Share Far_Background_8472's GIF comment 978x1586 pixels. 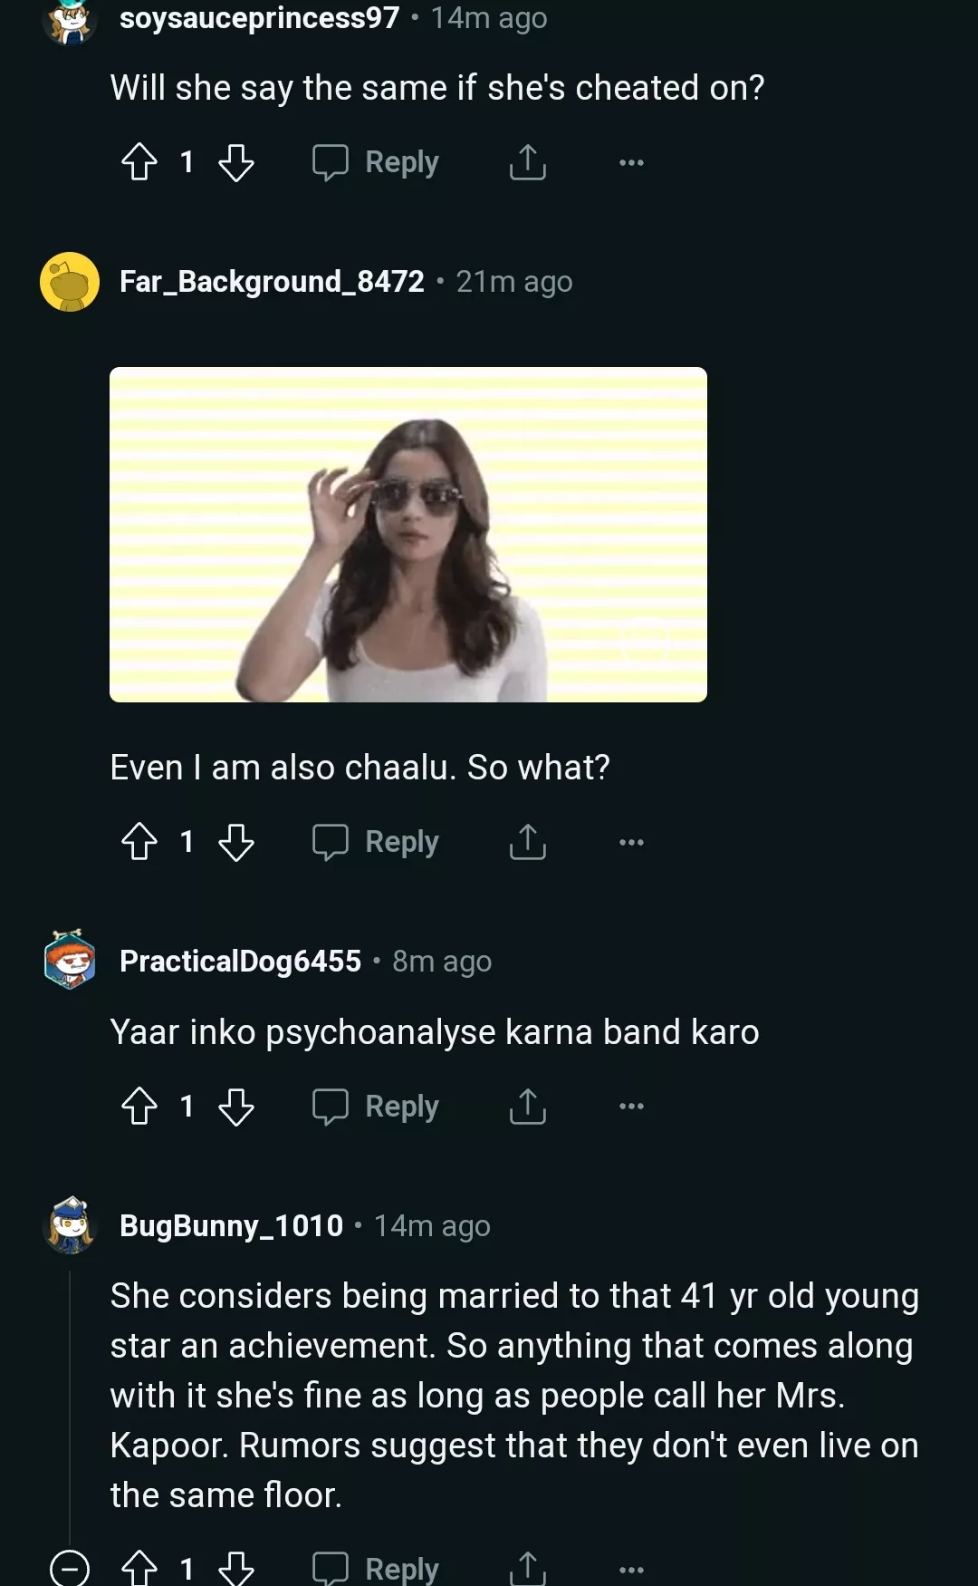[x=527, y=842]
